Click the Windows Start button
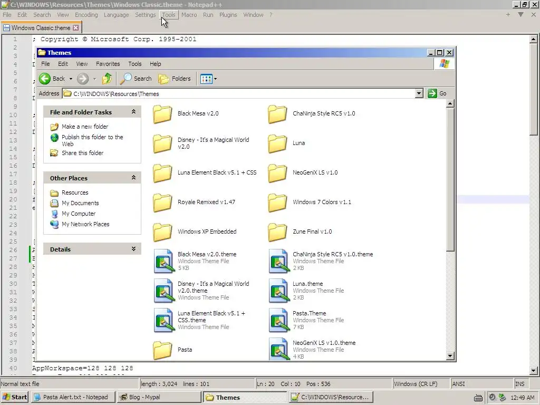The width and height of the screenshot is (540, 405). click(x=14, y=397)
